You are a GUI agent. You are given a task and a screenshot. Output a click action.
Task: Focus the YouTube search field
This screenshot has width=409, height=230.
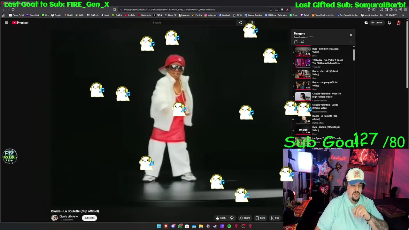(193, 23)
